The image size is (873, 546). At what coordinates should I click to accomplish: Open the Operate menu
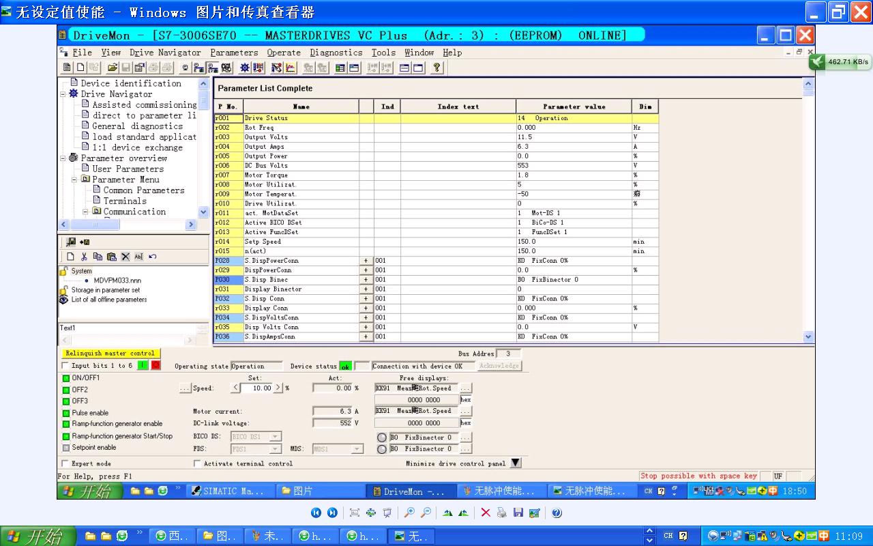[284, 53]
